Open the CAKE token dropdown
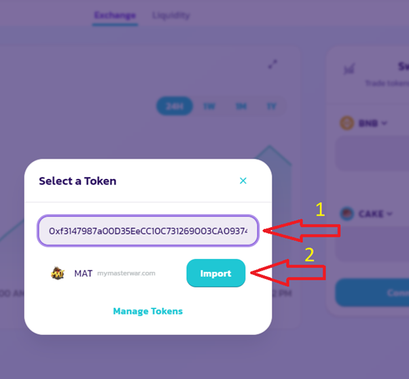The width and height of the screenshot is (409, 379). click(x=375, y=214)
